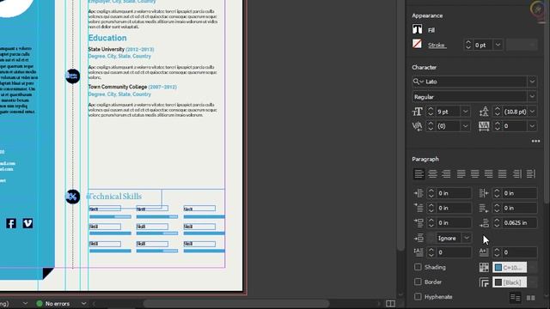Open the Regular font style dropdown
The width and height of the screenshot is (550, 309).
[x=532, y=97]
